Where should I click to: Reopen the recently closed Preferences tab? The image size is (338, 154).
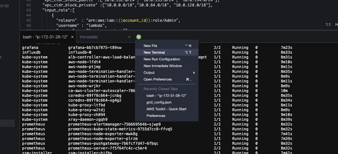click(x=156, y=116)
